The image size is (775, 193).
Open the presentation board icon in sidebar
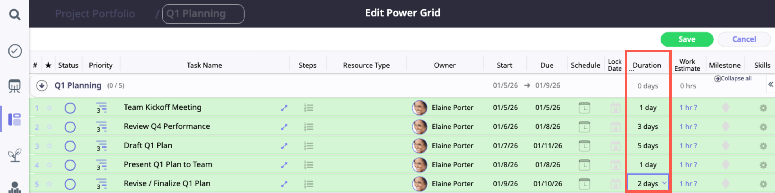tap(15, 86)
